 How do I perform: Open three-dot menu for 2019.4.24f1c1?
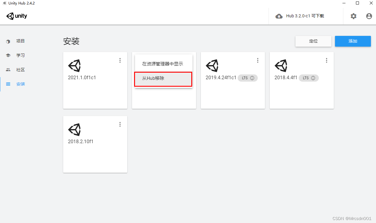[258, 60]
